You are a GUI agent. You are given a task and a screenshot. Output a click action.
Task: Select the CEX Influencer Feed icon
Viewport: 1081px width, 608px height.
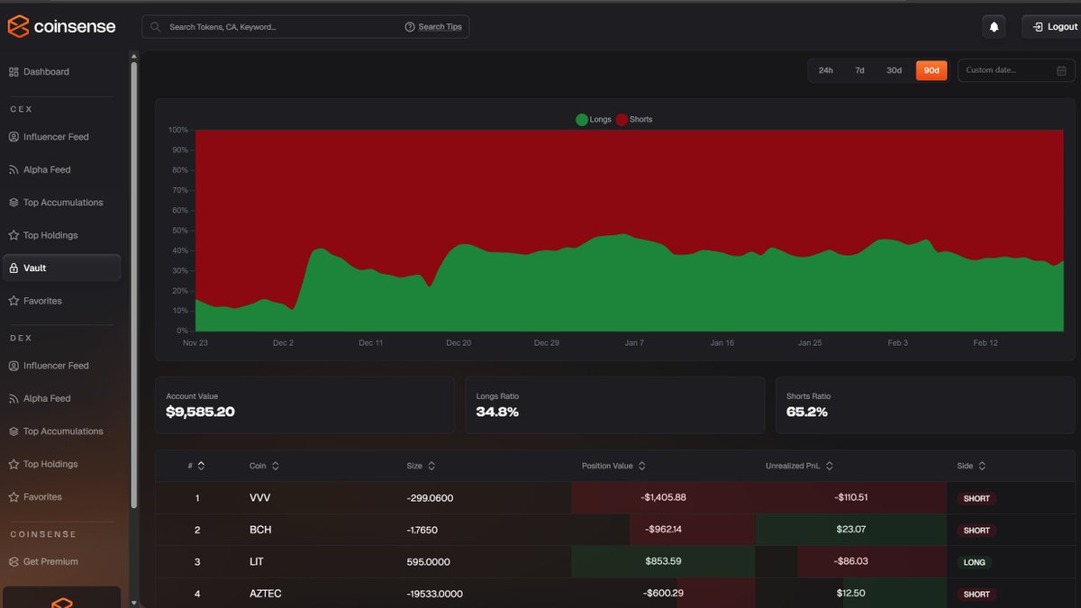click(13, 136)
